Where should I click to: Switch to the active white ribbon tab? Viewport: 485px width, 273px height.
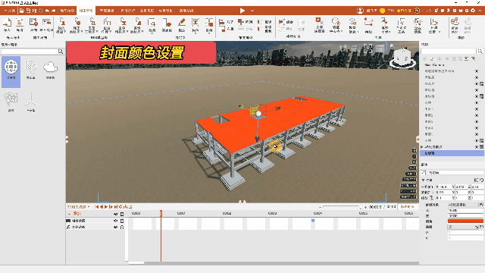pos(86,11)
